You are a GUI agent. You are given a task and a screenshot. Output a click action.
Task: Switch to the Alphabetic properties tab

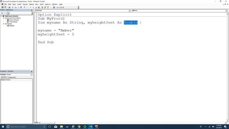[x=4, y=77]
